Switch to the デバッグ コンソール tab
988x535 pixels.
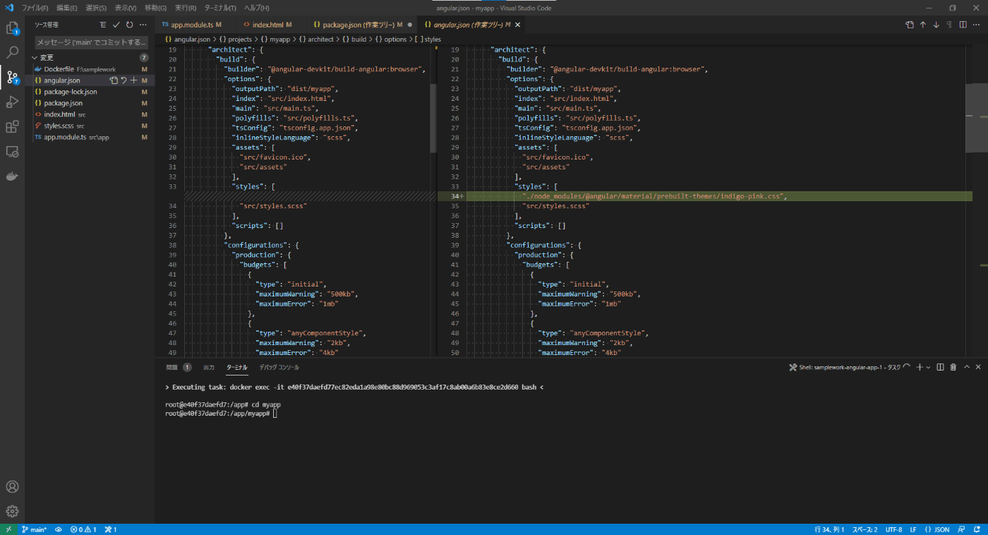(x=279, y=367)
